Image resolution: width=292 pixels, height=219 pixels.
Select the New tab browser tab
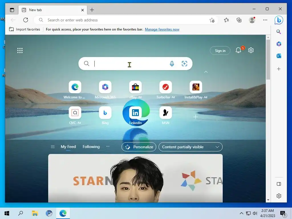click(x=52, y=10)
